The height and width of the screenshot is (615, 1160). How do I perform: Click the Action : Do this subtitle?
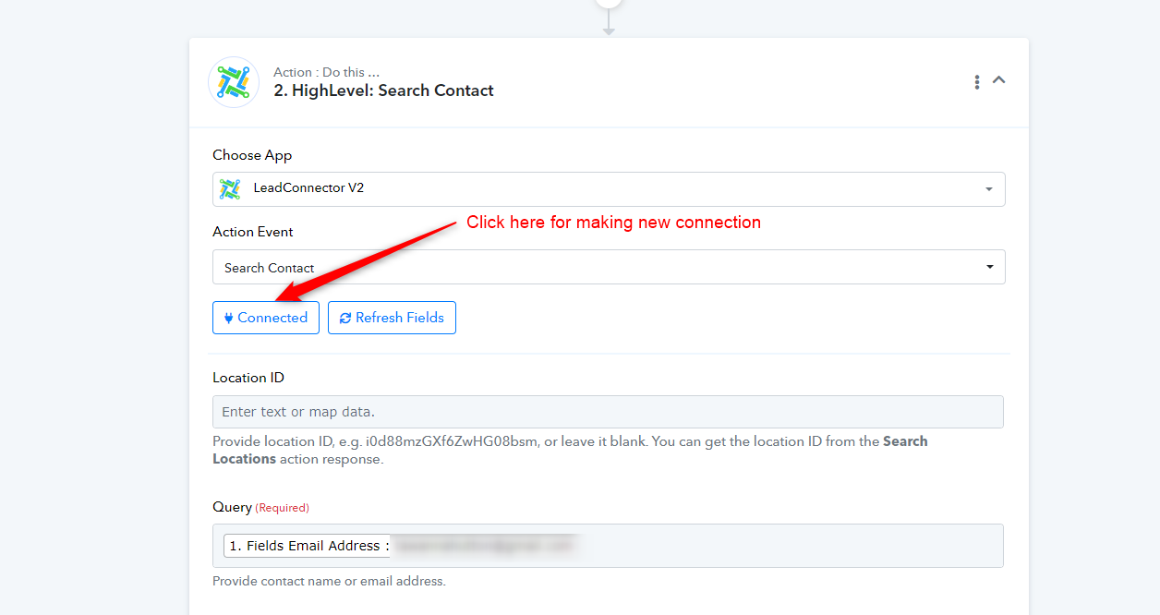coord(326,72)
